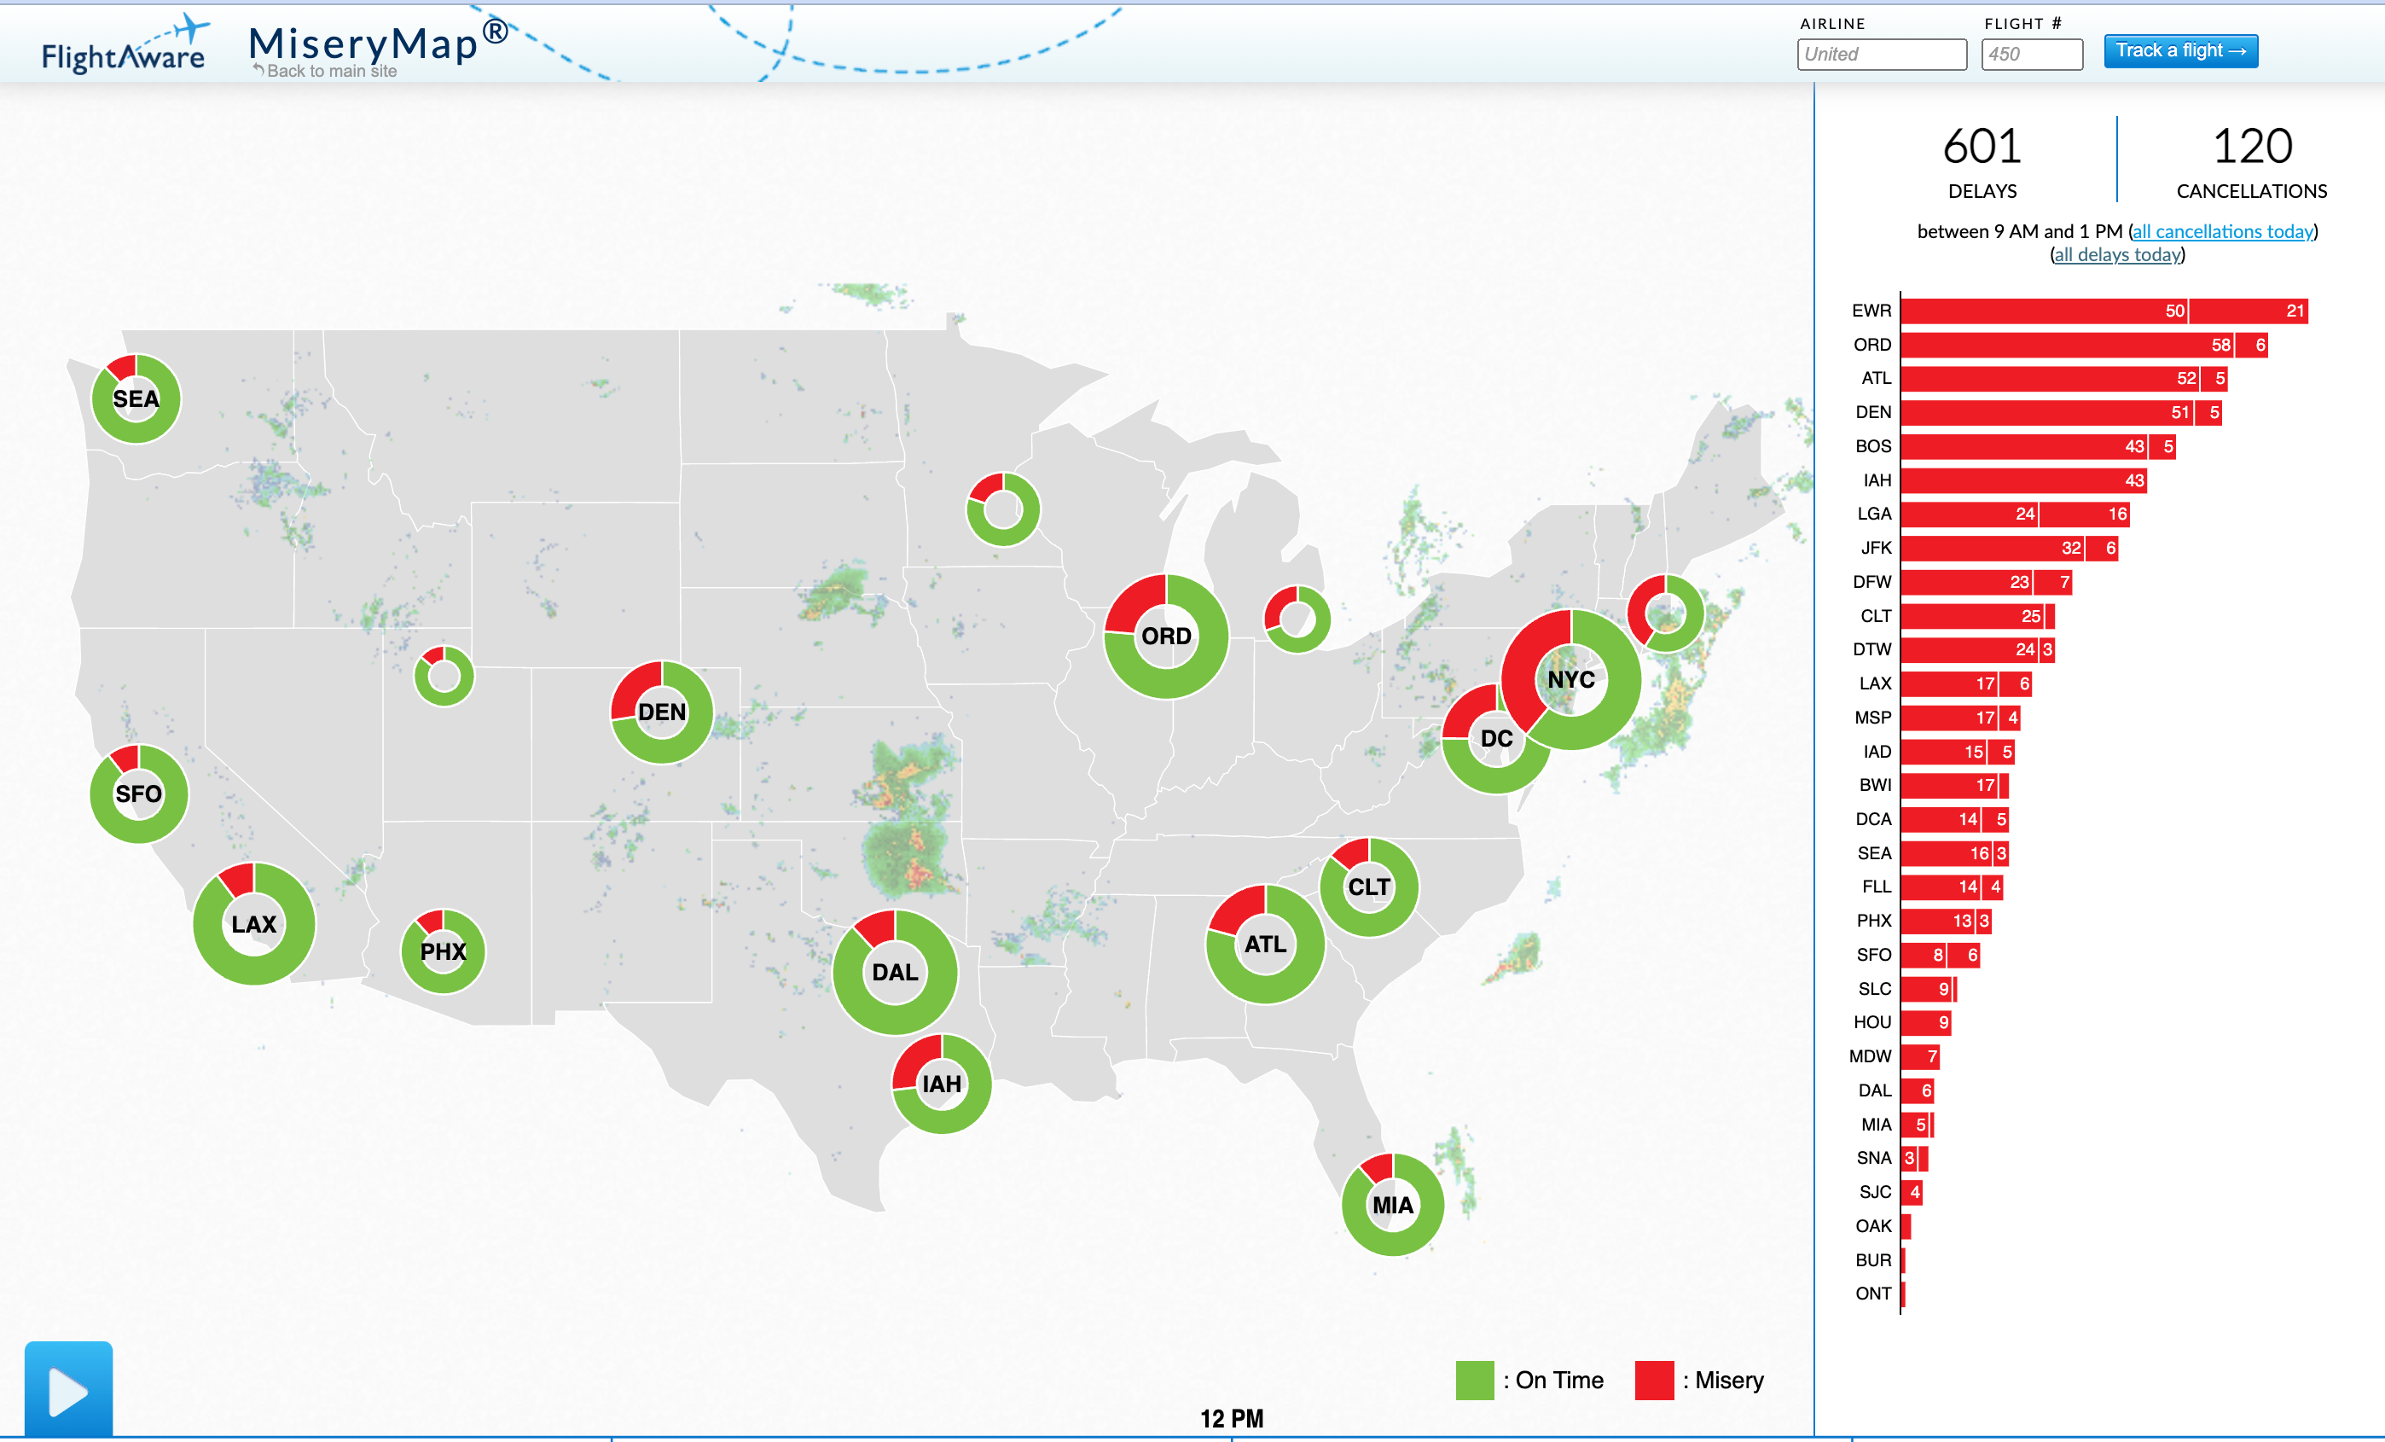Click the IAH airport donut marker

pyautogui.click(x=941, y=1084)
